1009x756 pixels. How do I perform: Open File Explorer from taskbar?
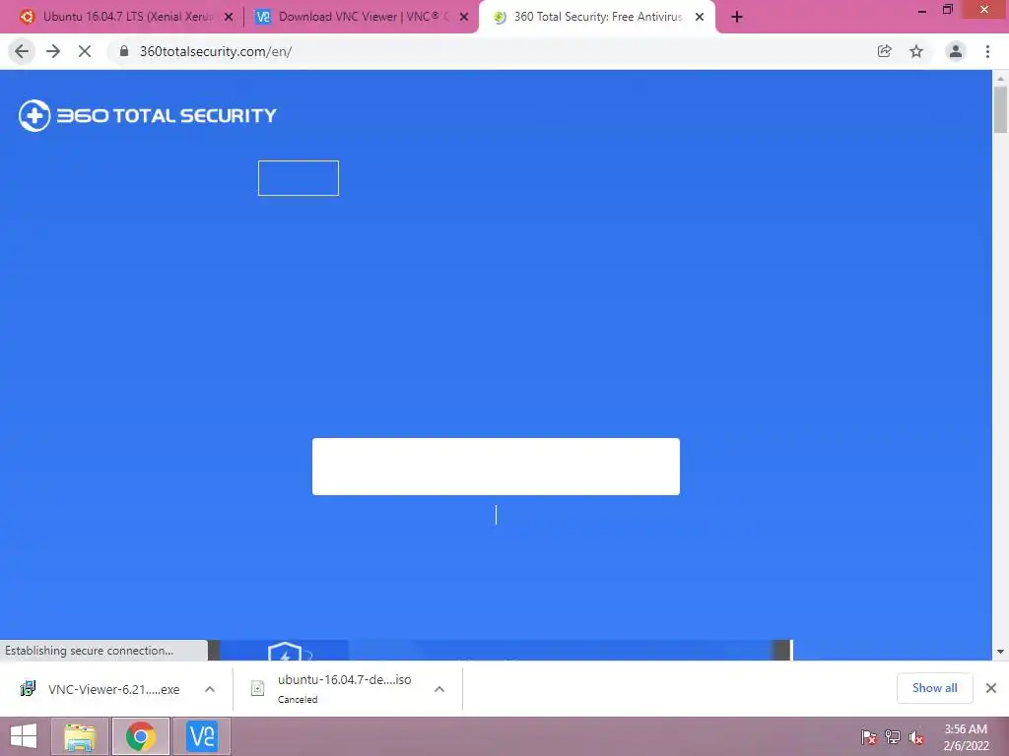[x=80, y=736]
